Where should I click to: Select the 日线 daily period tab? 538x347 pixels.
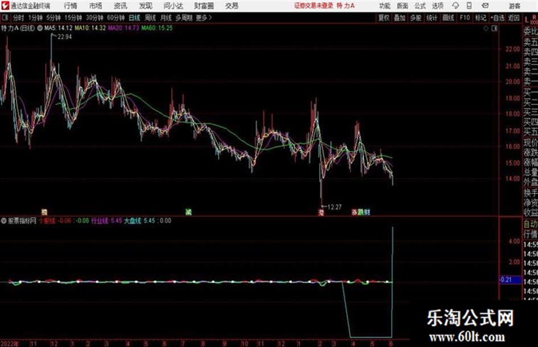pyautogui.click(x=134, y=18)
